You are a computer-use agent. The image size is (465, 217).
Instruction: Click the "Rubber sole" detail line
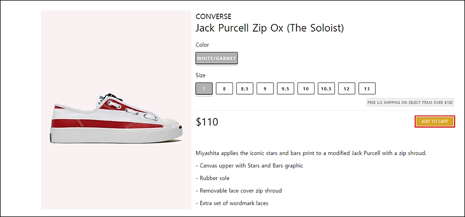(213, 178)
